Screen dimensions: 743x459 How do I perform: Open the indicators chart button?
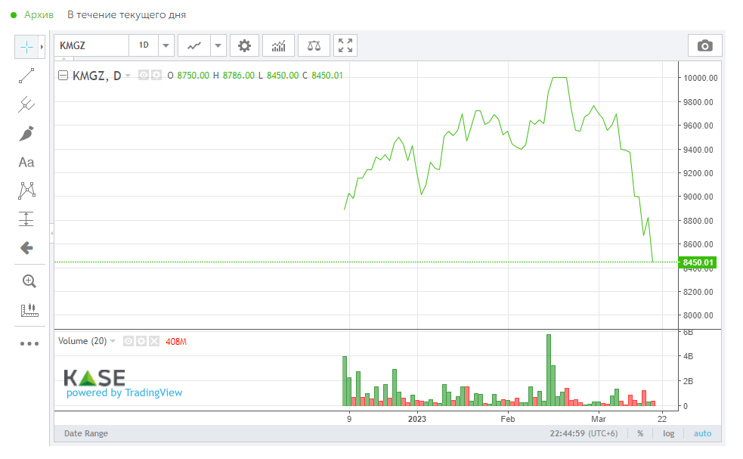[x=278, y=45]
